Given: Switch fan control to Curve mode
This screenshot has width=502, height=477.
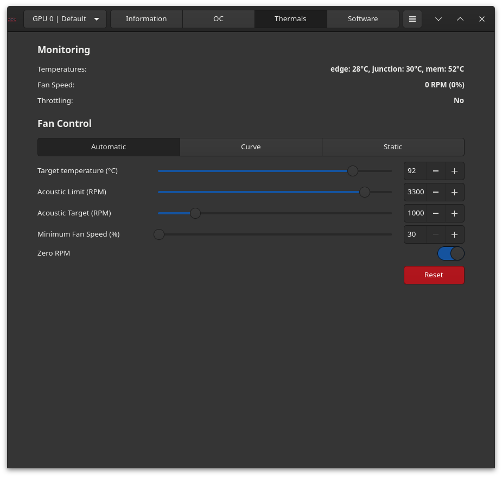Looking at the screenshot, I should [x=251, y=147].
